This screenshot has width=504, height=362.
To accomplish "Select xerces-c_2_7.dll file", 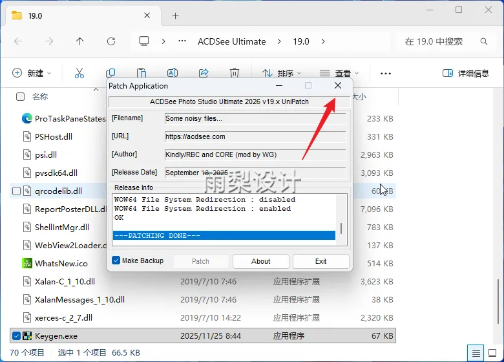I will point(63,318).
